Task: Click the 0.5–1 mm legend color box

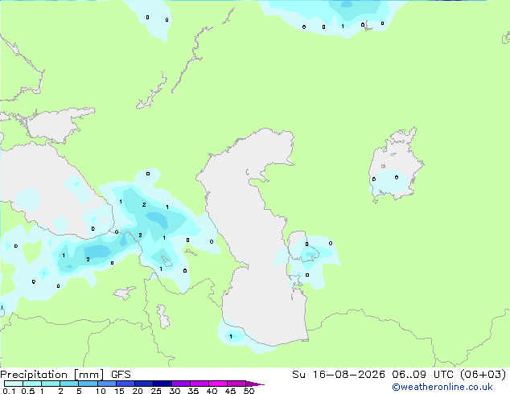Action: tap(32, 384)
